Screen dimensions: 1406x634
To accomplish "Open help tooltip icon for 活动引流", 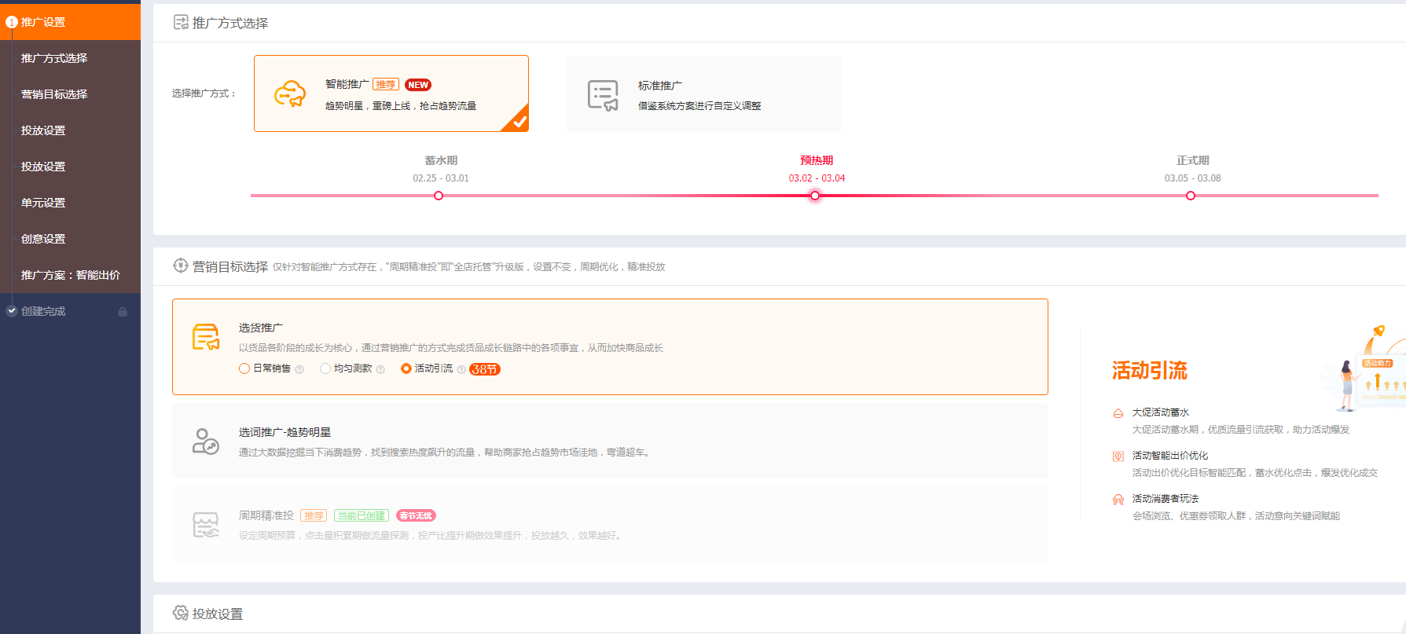I will (461, 369).
